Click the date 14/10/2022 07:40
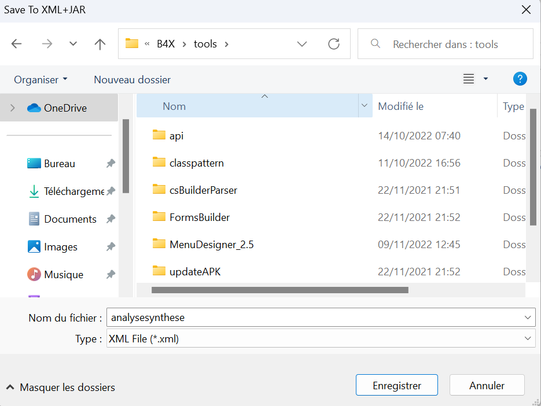Screen dimensions: 541x406 pos(419,135)
